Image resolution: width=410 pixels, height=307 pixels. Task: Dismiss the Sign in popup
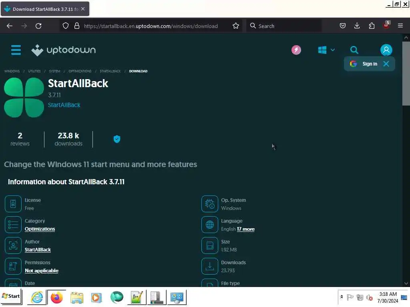coord(386,64)
